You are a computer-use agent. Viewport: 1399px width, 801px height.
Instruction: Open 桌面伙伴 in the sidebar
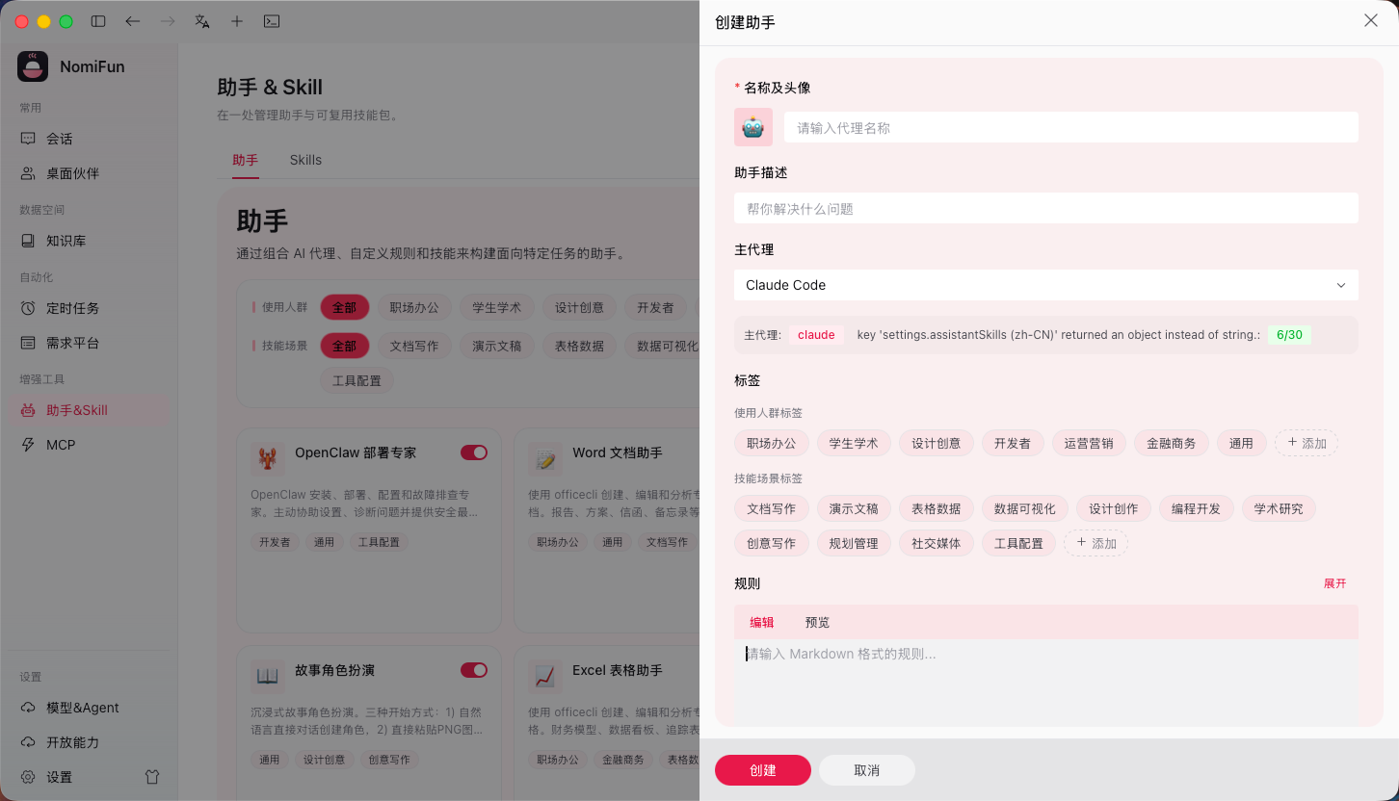pos(89,173)
